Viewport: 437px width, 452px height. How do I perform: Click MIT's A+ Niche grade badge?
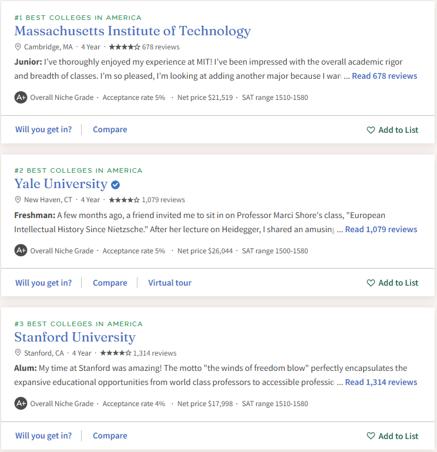(21, 98)
